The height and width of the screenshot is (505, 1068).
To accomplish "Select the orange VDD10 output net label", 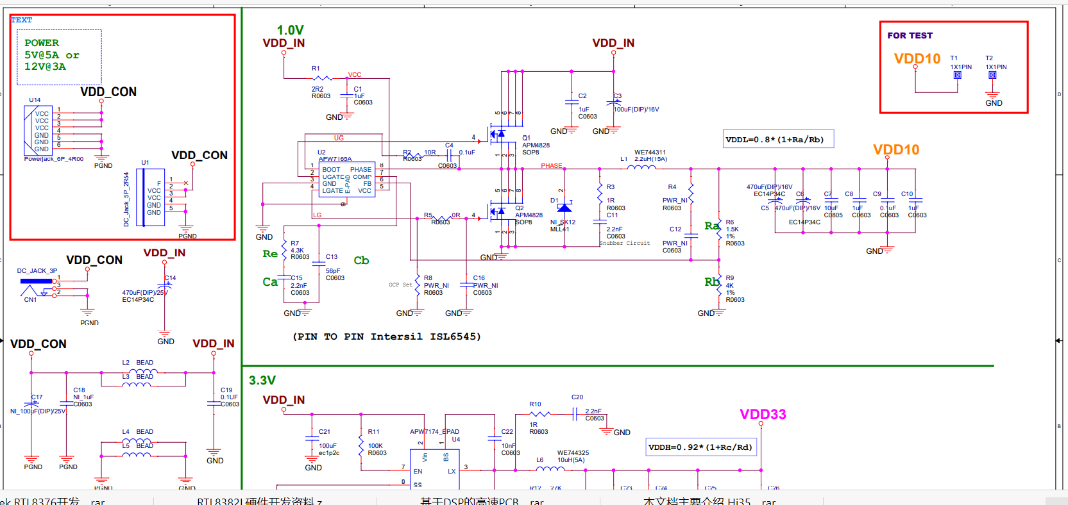I will click(896, 149).
